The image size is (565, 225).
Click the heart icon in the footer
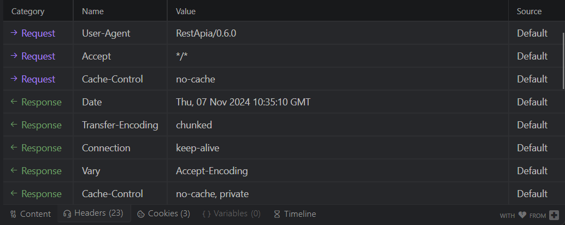[522, 215]
